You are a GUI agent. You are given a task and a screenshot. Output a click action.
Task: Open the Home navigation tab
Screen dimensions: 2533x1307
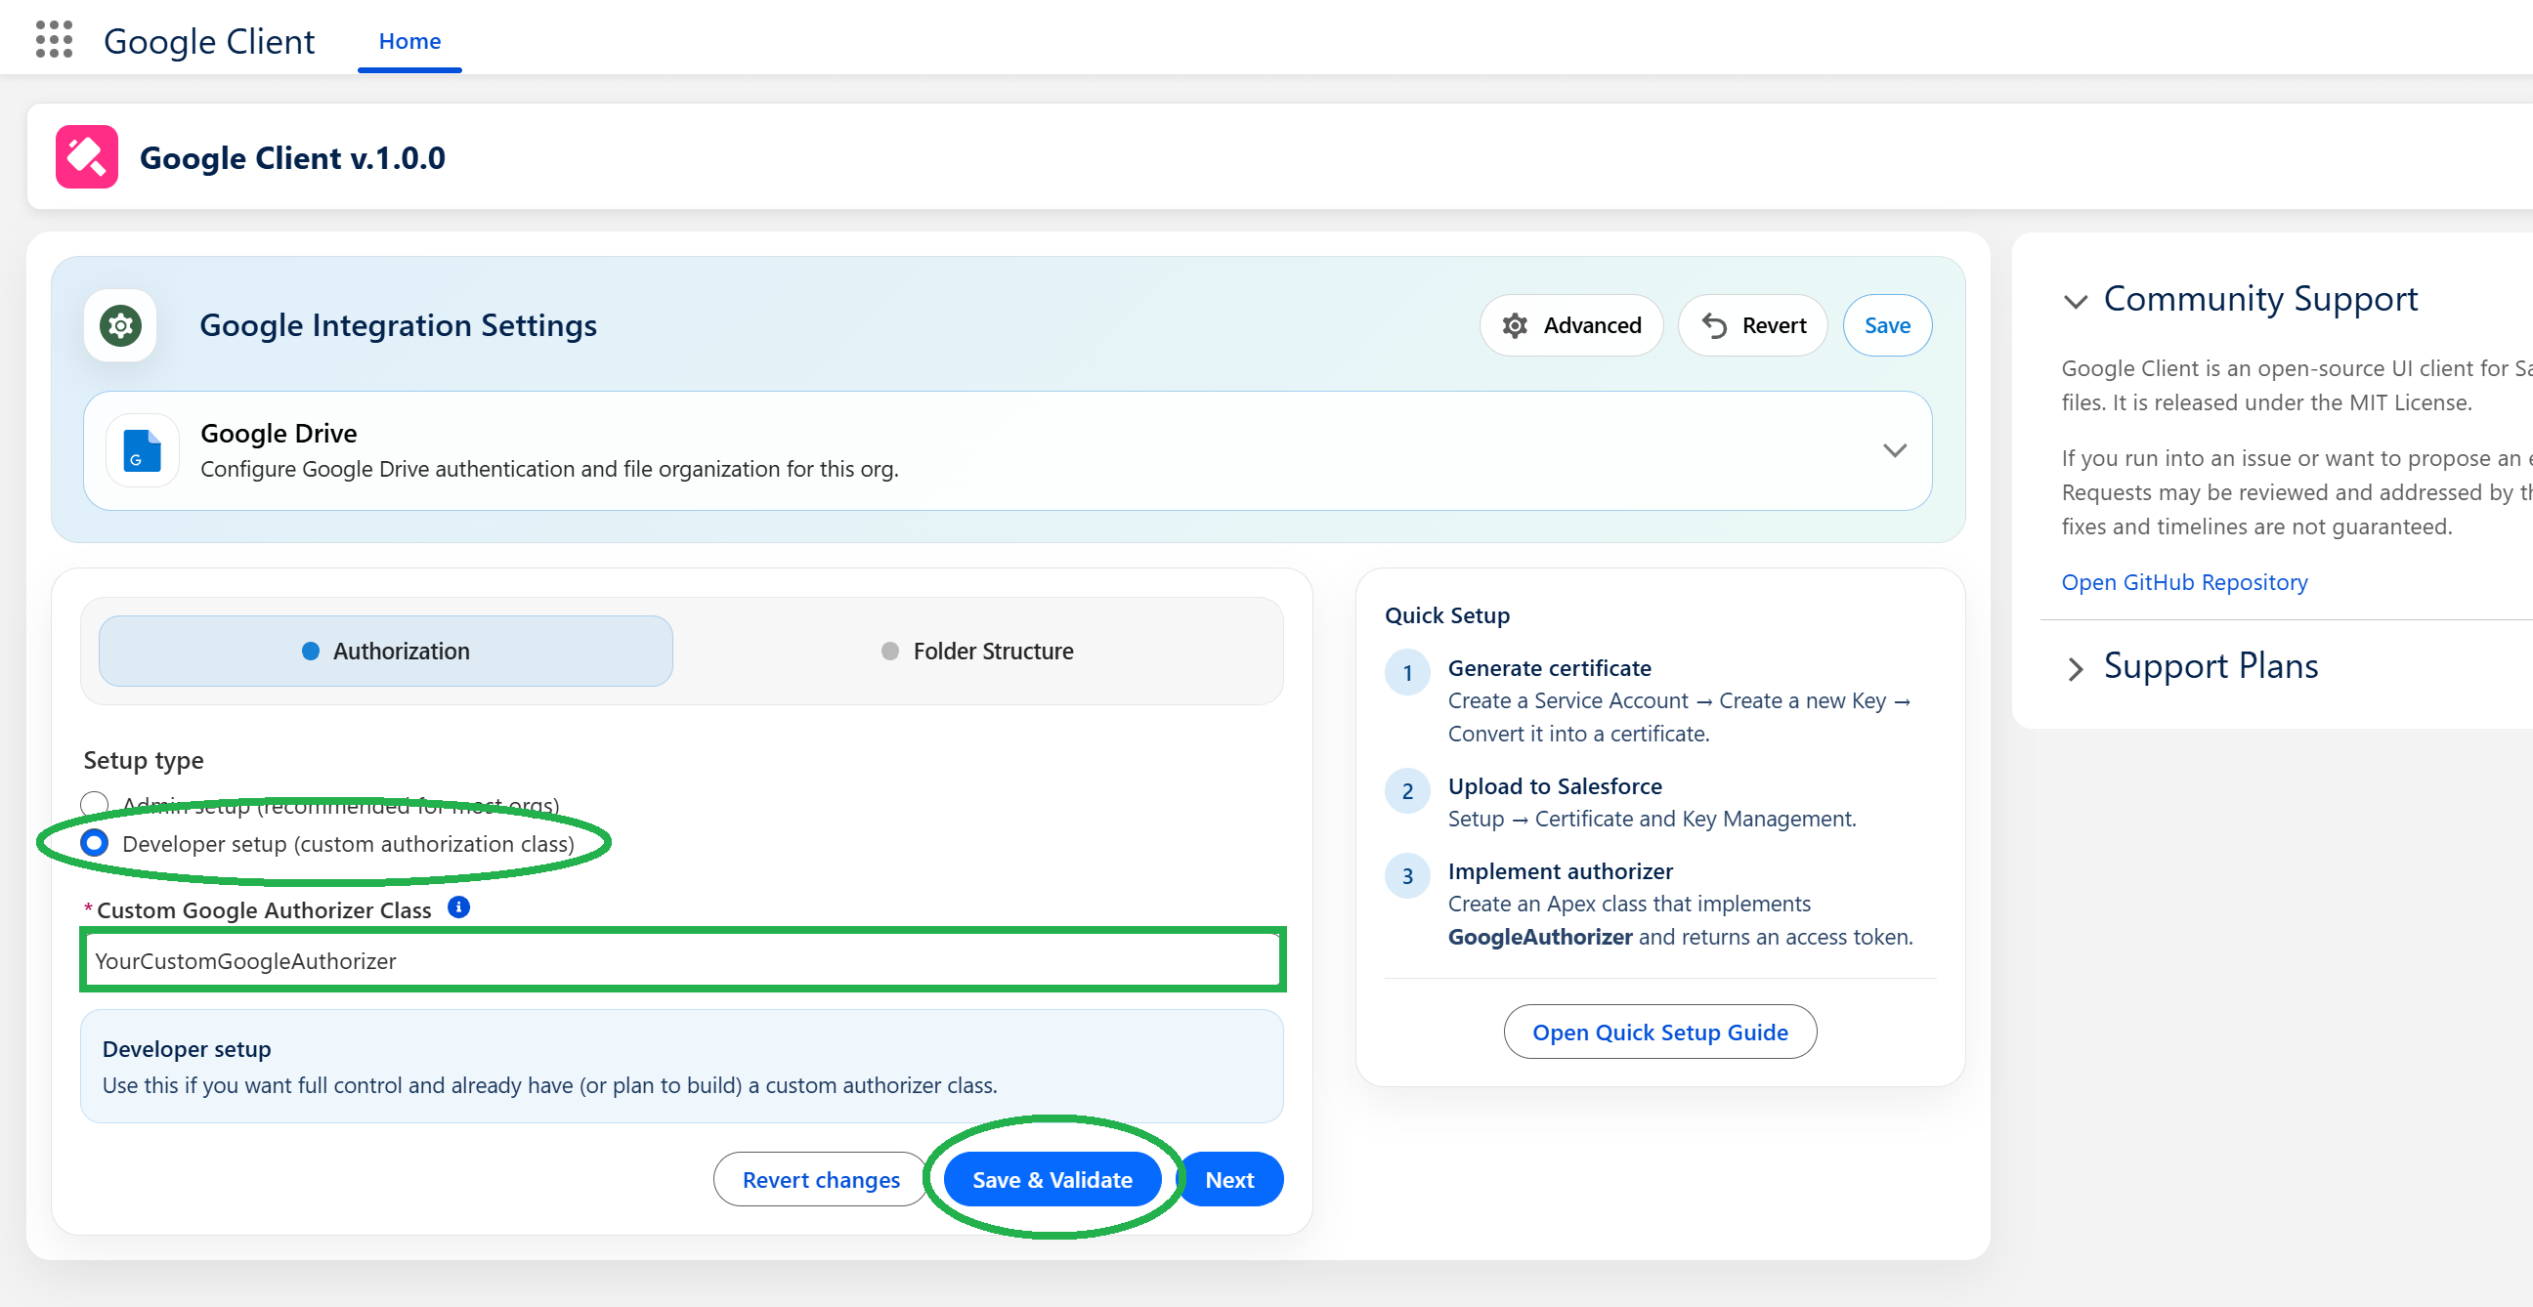tap(409, 41)
